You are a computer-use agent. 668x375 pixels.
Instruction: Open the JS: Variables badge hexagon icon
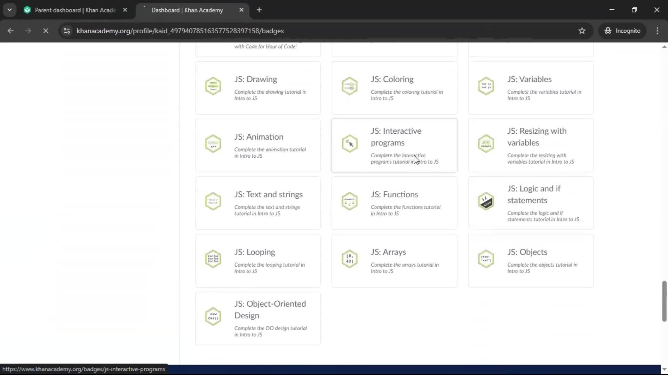click(x=486, y=86)
